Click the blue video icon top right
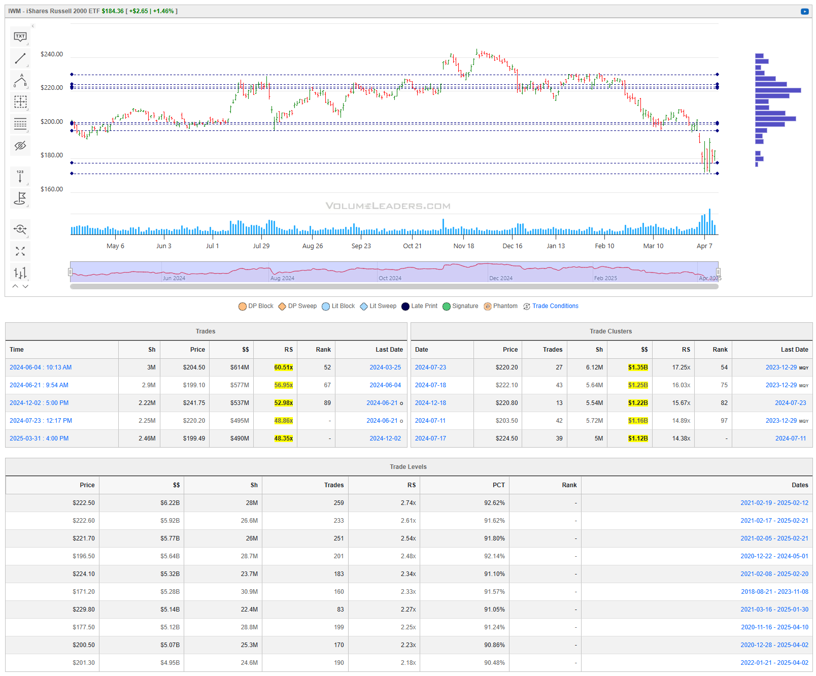Viewport: 816px width, 676px height. click(805, 11)
